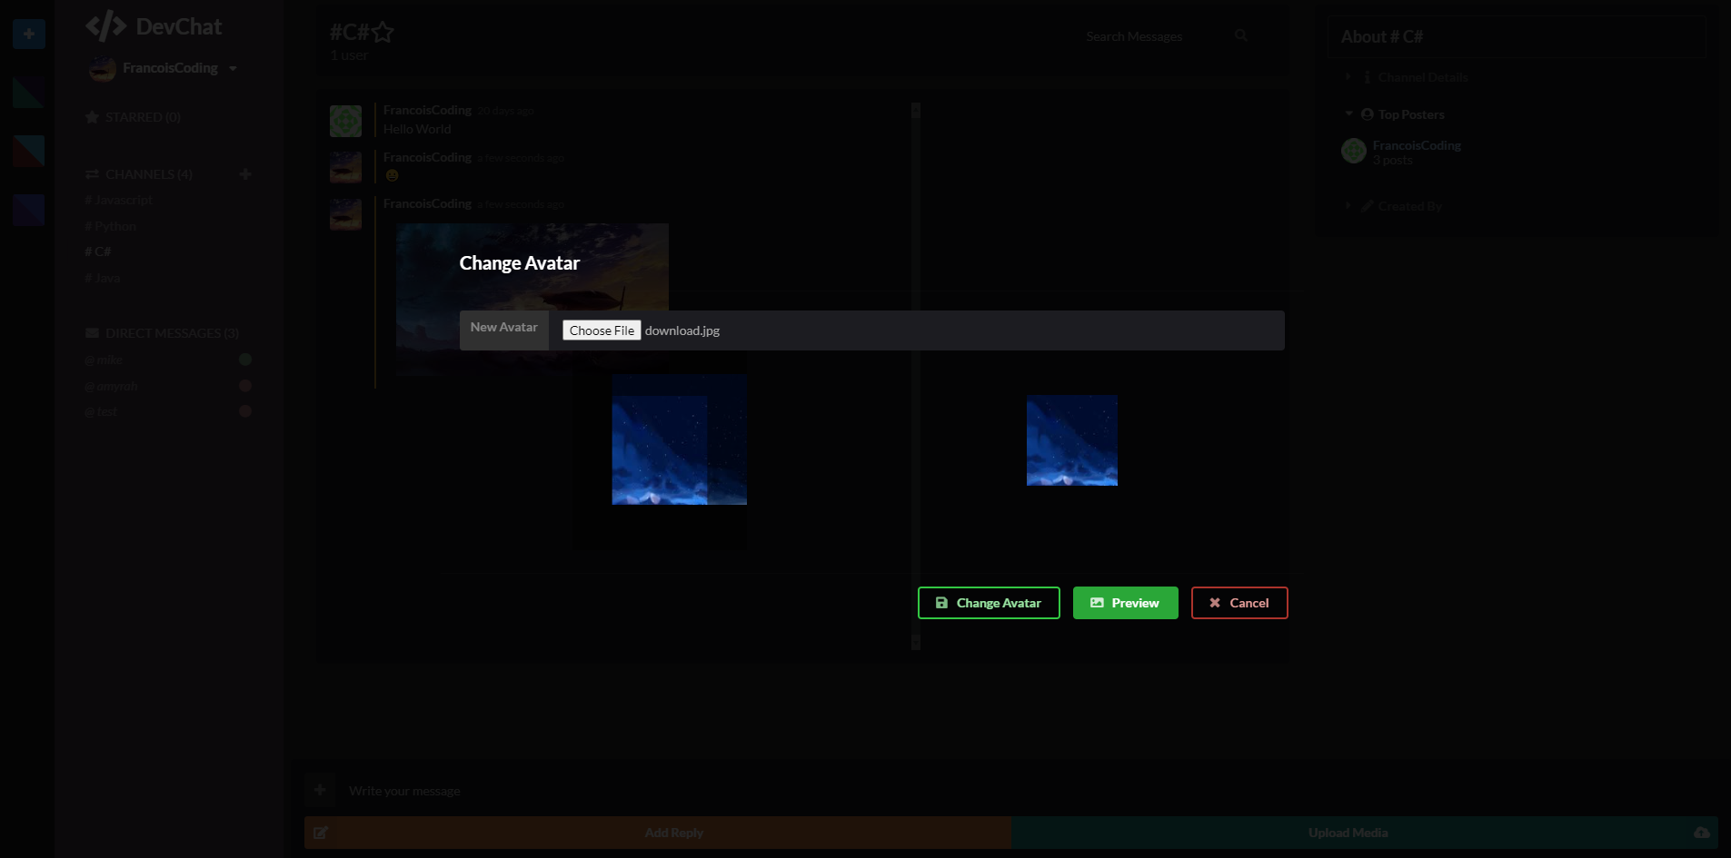Image resolution: width=1731 pixels, height=858 pixels.
Task: Click test's offline status indicator
Action: tap(245, 411)
